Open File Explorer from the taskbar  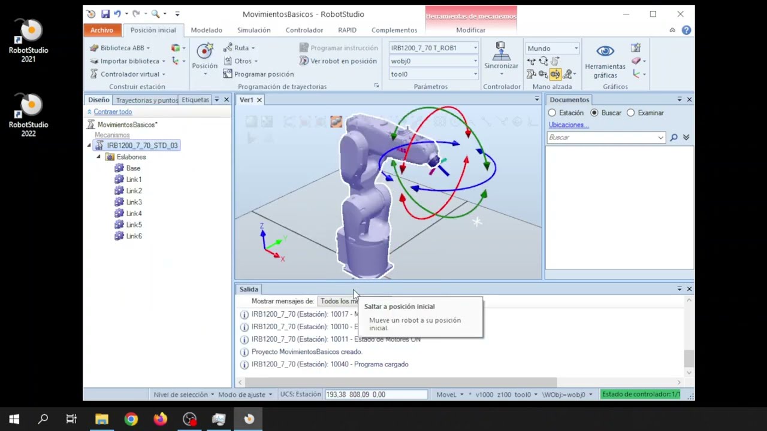(x=101, y=419)
